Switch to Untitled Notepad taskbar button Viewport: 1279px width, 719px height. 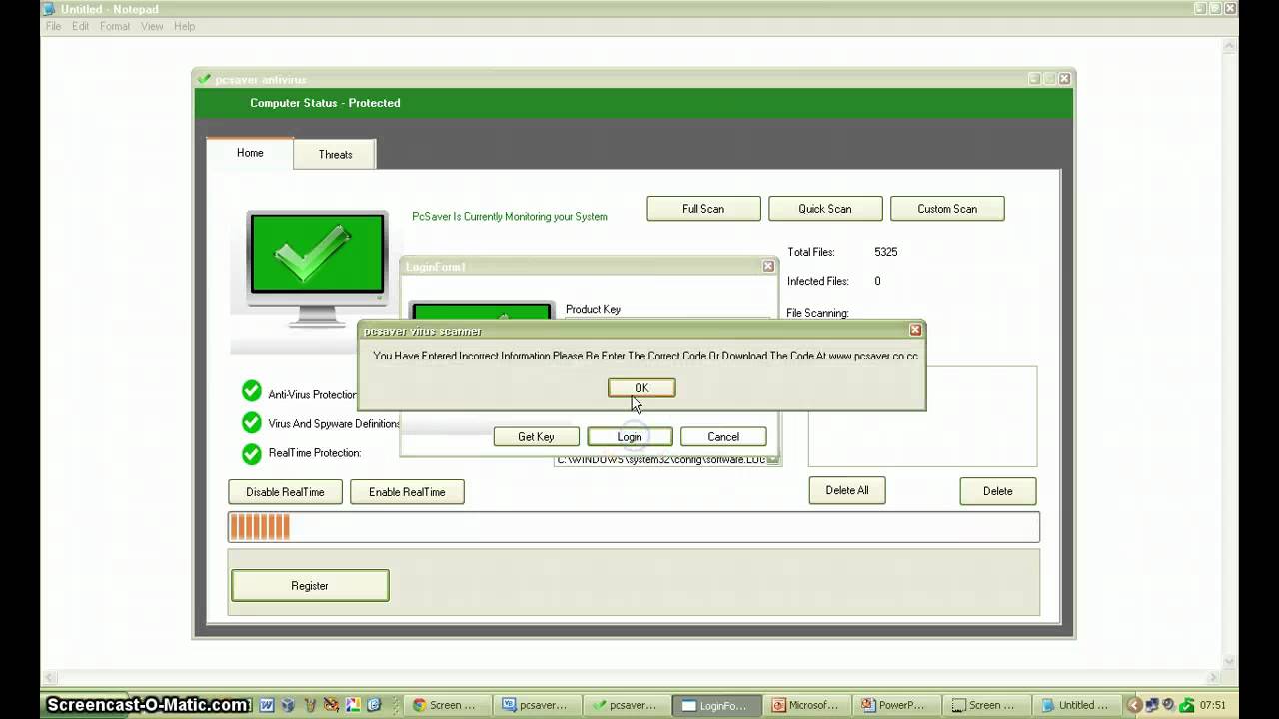tap(1077, 705)
